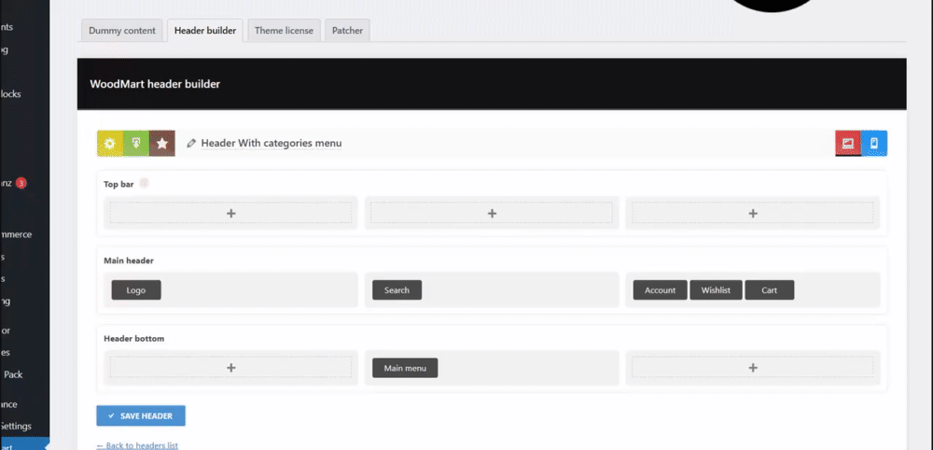Go to the Theme license tab

tap(284, 31)
